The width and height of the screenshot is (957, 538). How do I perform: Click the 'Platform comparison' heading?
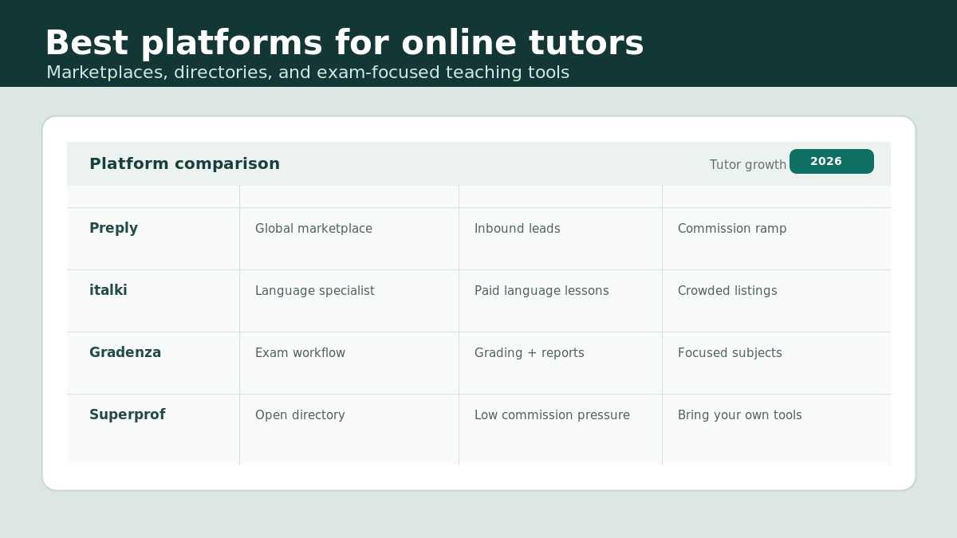point(185,163)
